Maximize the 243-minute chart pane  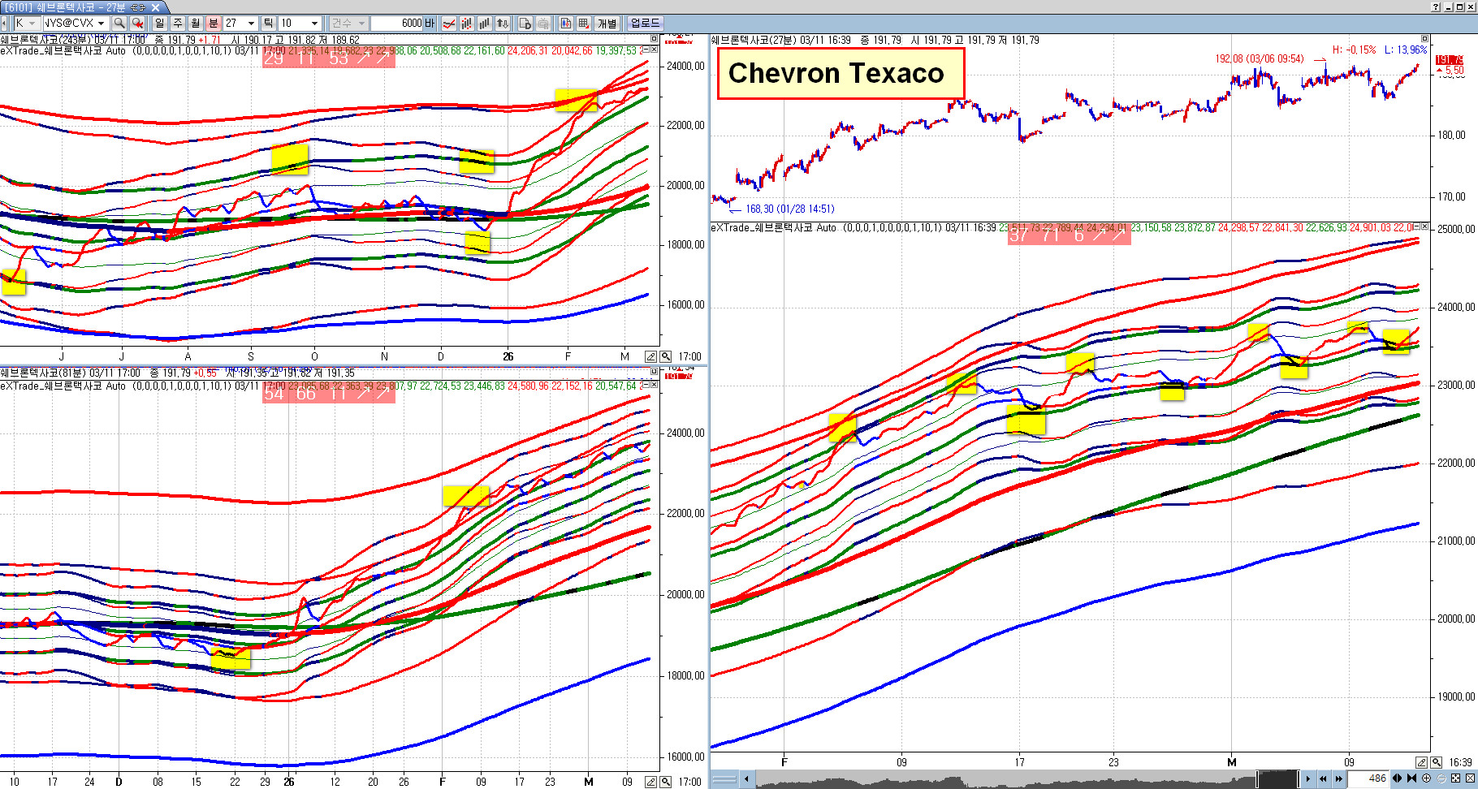pyautogui.click(x=655, y=38)
